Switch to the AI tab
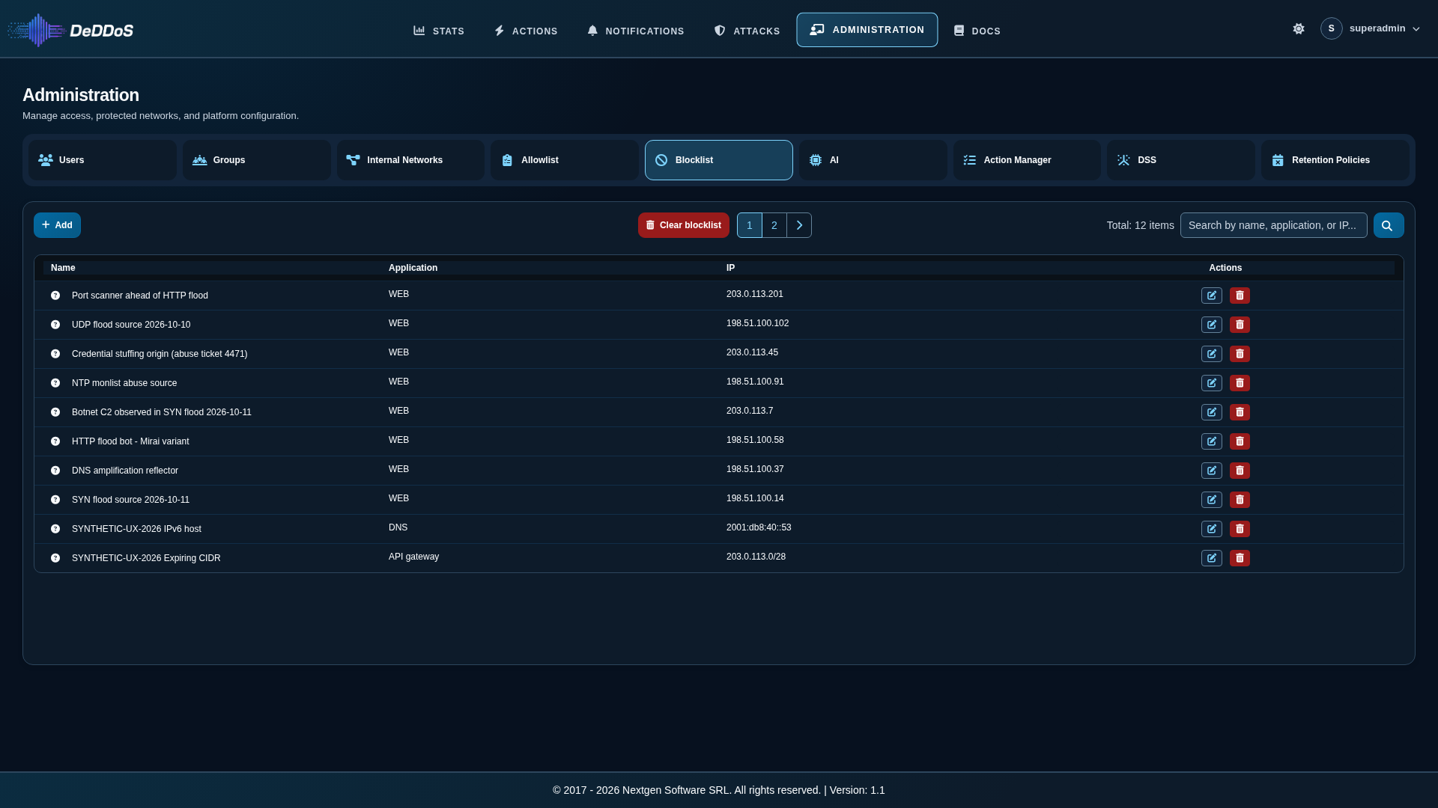 tap(873, 160)
